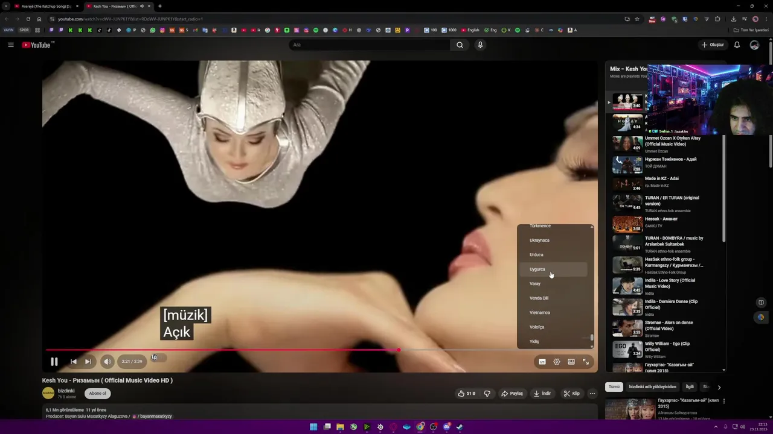
Task: Share the video with Paylaş
Action: click(512, 394)
